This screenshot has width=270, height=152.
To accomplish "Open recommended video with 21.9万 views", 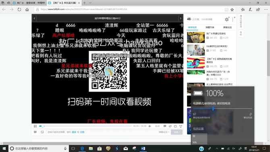I will (x=196, y=50).
